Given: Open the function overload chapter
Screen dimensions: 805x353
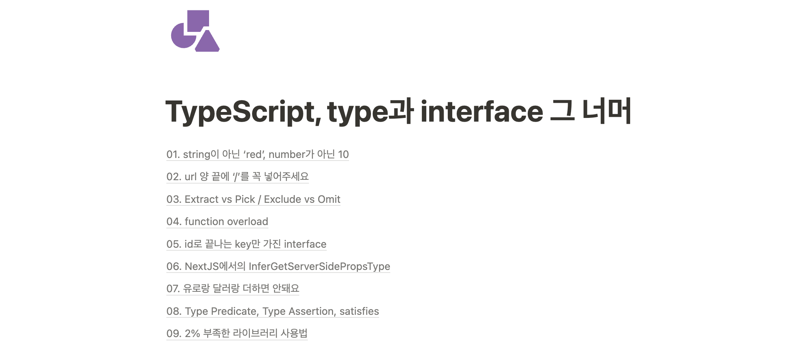Looking at the screenshot, I should click(217, 222).
